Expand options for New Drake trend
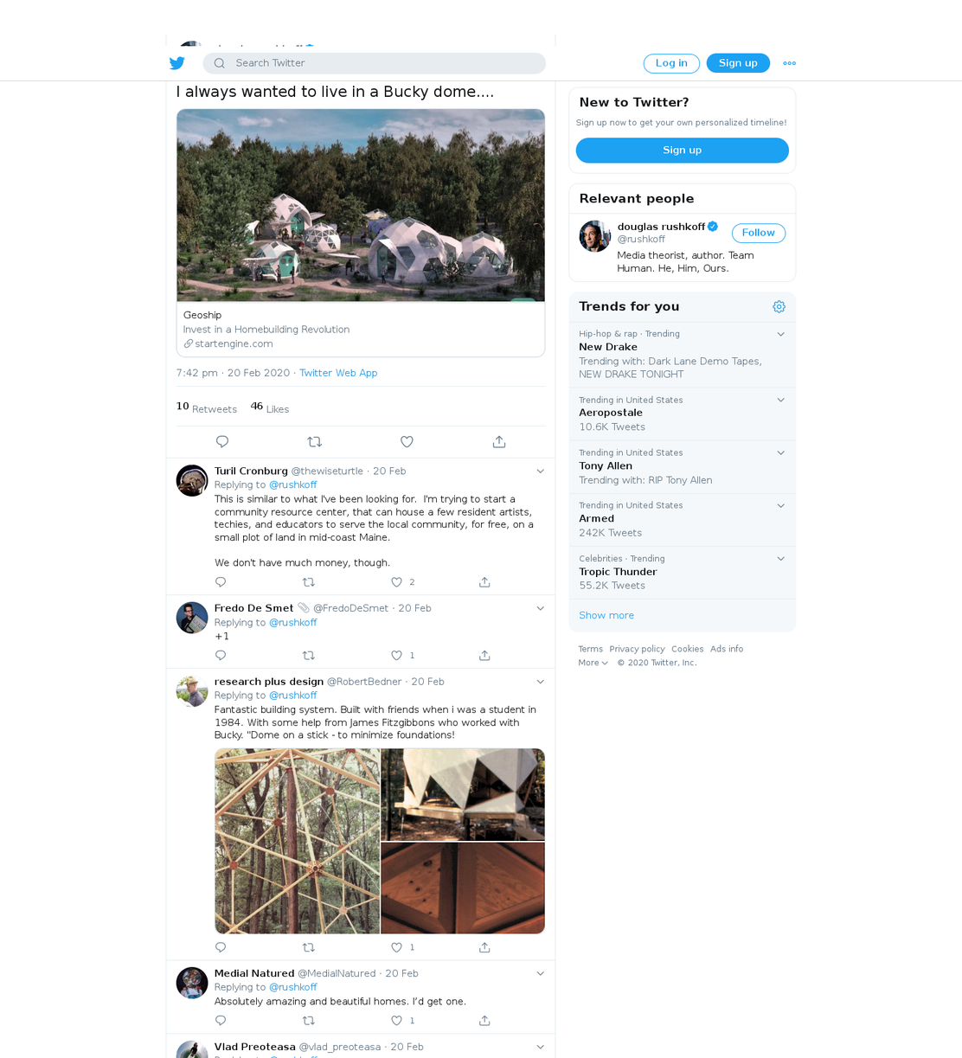This screenshot has height=1058, width=962. pos(780,334)
